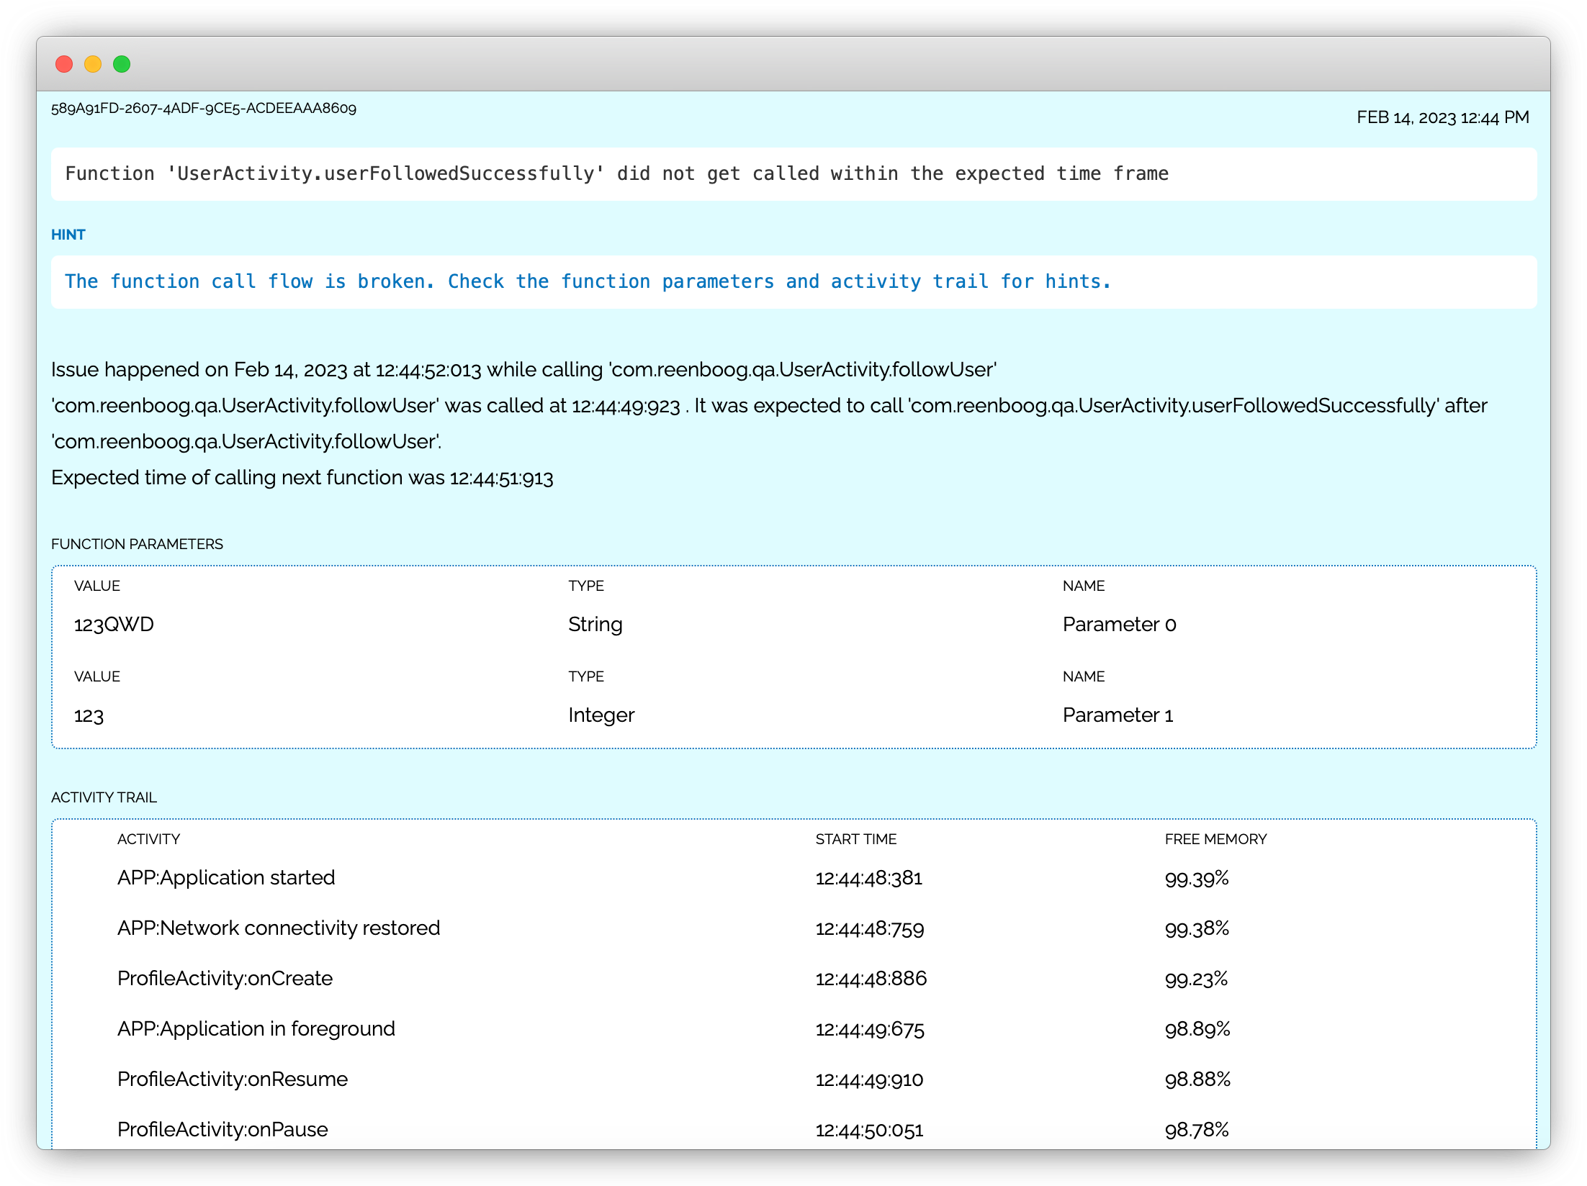Click the HINT heading label

click(68, 235)
